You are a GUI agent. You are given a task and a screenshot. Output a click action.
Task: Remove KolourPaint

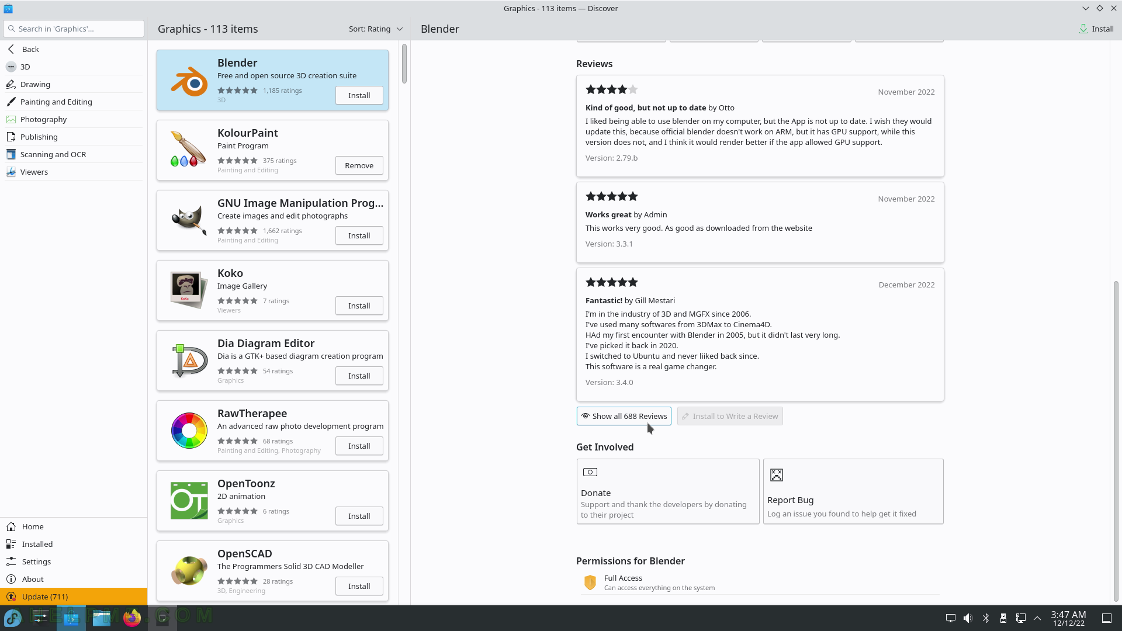[x=359, y=165]
